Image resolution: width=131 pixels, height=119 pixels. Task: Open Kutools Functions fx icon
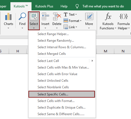108,16
